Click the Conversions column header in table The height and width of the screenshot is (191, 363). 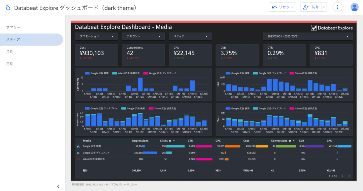pyautogui.click(x=279, y=141)
